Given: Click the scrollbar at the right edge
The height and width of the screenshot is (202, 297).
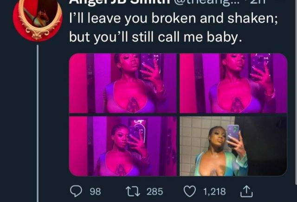Looking at the screenshot, I should (296, 92).
